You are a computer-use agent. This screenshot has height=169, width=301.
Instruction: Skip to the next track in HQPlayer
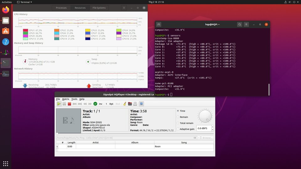point(80,104)
